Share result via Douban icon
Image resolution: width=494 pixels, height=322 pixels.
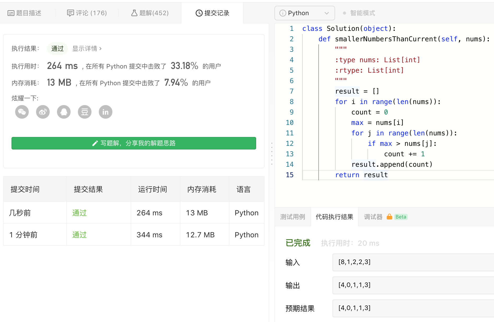pyautogui.click(x=85, y=112)
